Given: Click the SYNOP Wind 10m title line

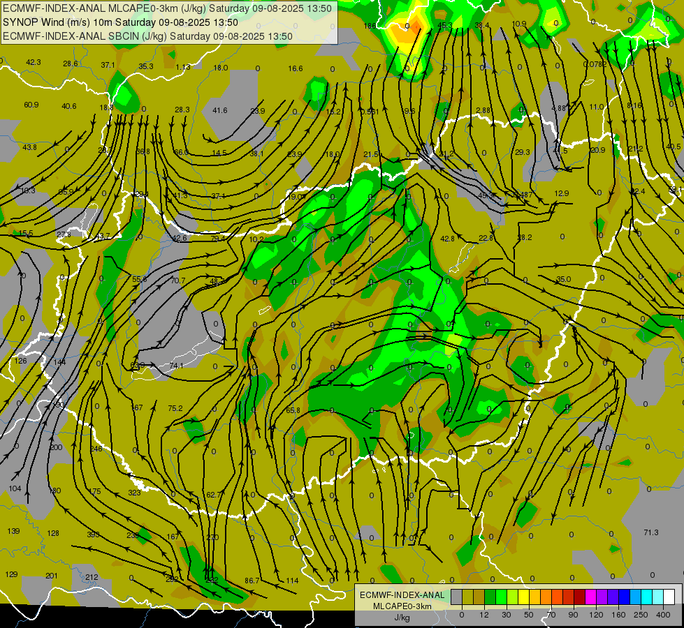Looking at the screenshot, I should 120,22.
